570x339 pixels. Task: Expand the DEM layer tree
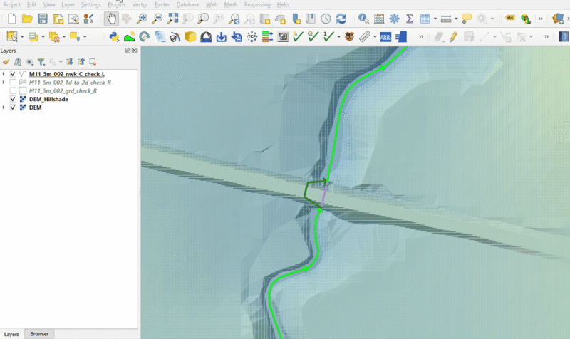(4, 107)
